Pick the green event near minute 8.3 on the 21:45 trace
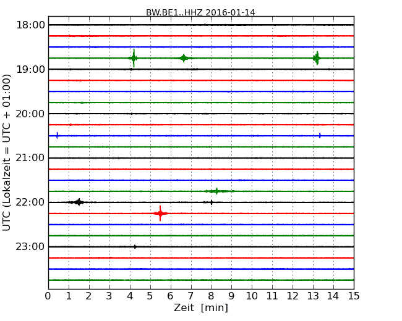 [x=218, y=191]
